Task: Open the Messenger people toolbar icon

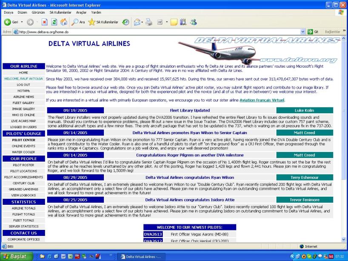Action: click(193, 22)
